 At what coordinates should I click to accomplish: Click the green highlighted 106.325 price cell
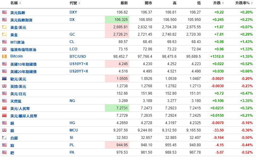(117, 20)
